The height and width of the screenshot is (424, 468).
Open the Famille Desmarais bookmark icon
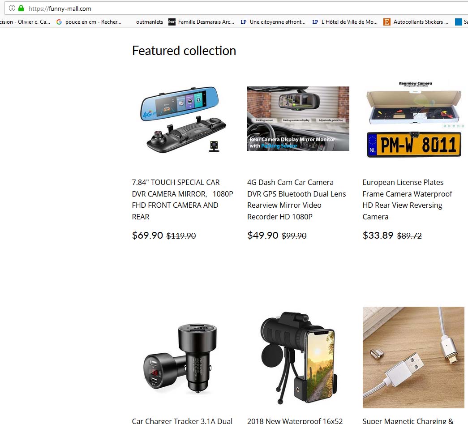click(x=172, y=22)
